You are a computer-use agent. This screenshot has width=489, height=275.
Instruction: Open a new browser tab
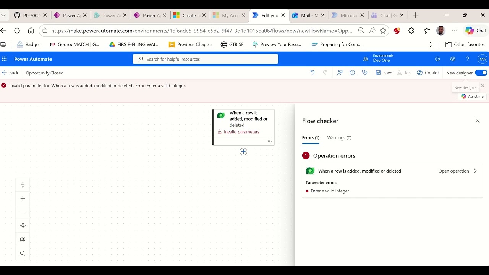coord(416,15)
